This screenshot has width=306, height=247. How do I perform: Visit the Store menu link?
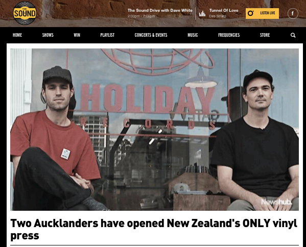[x=265, y=35]
